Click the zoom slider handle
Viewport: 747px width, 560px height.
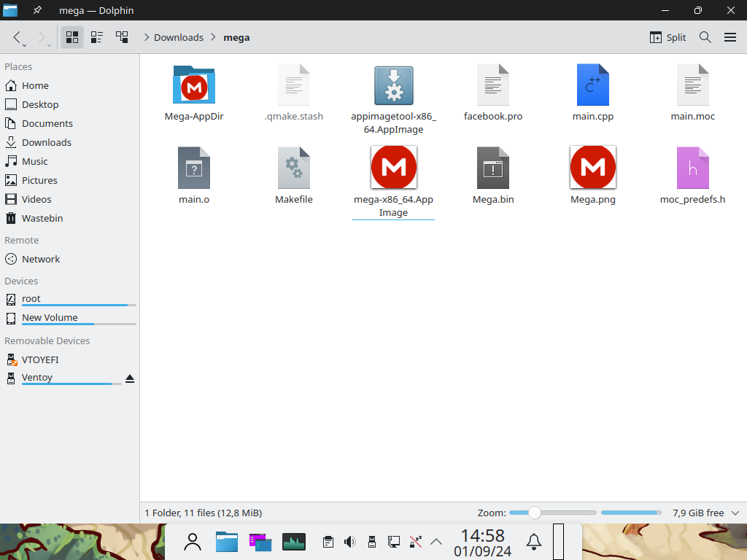click(x=535, y=513)
